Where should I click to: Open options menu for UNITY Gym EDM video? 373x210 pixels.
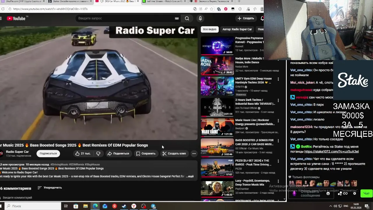pos(278,79)
